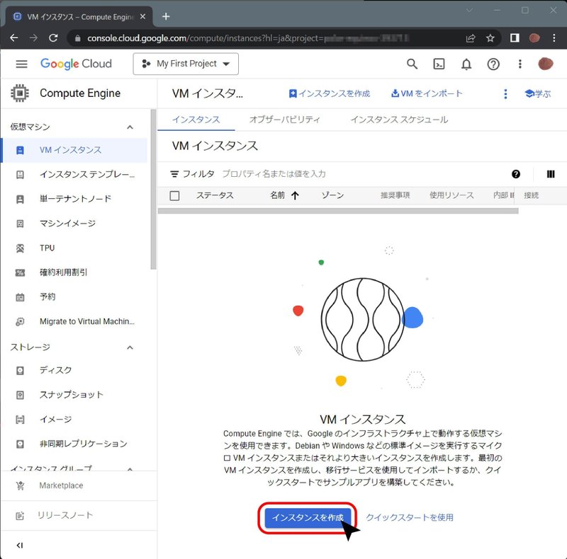Collapse the sidebar with bottom arrow
The image size is (567, 559).
click(x=20, y=546)
